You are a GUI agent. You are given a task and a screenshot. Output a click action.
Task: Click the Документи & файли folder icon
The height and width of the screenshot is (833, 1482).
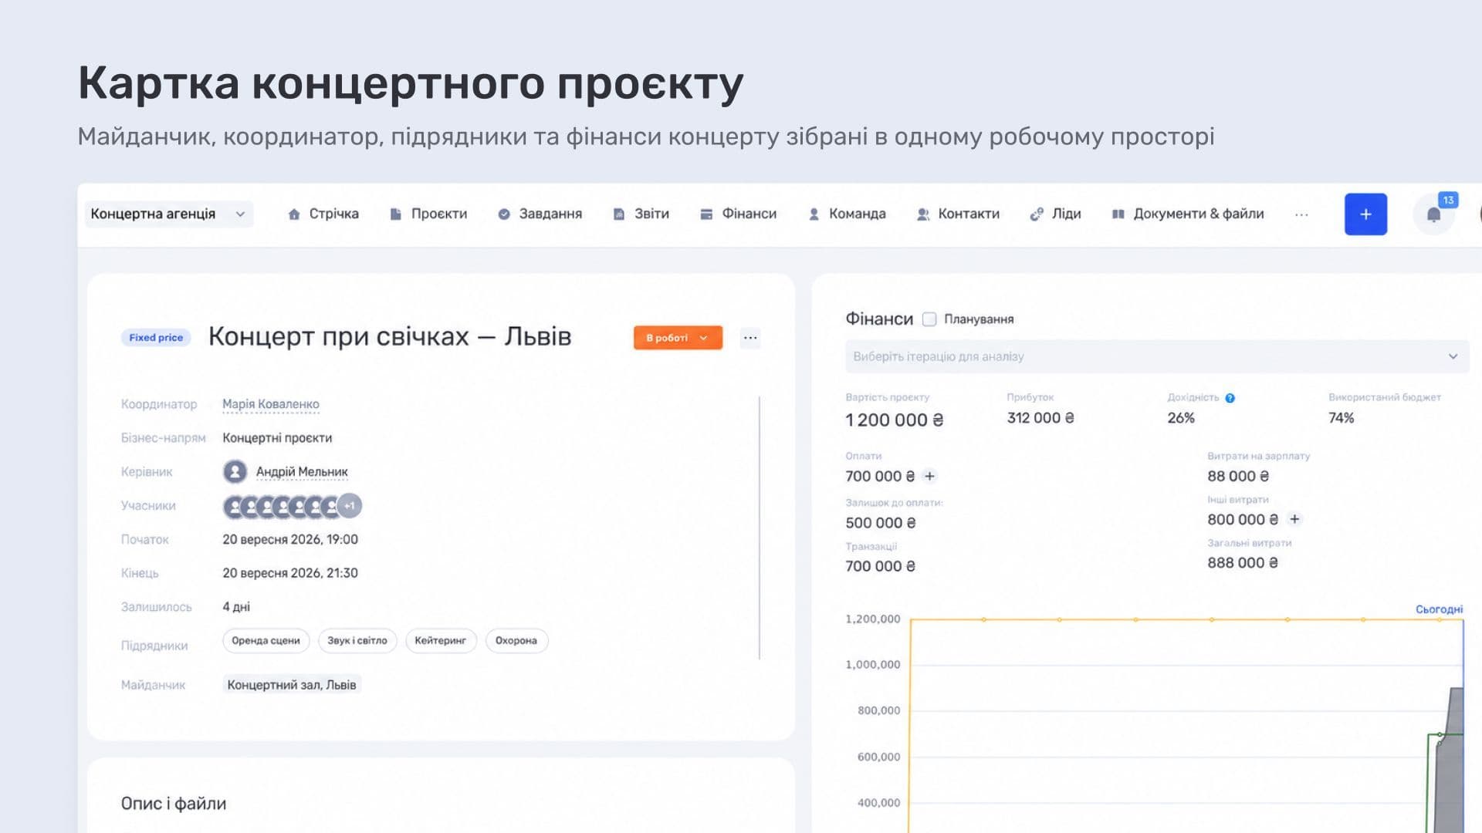coord(1118,214)
